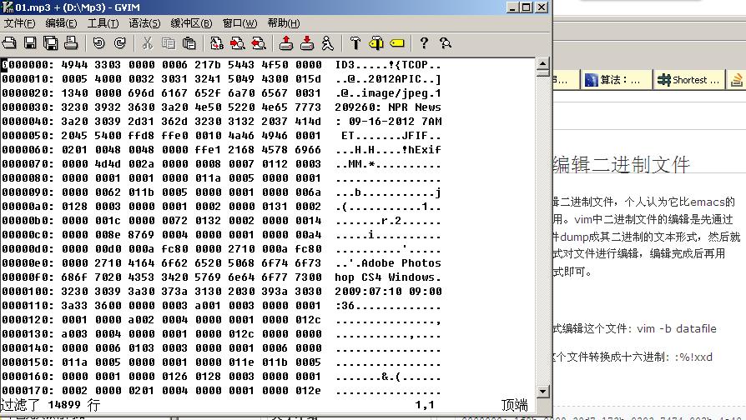
Task: Click the JFIF text in line 0000050
Action: [x=415, y=135]
